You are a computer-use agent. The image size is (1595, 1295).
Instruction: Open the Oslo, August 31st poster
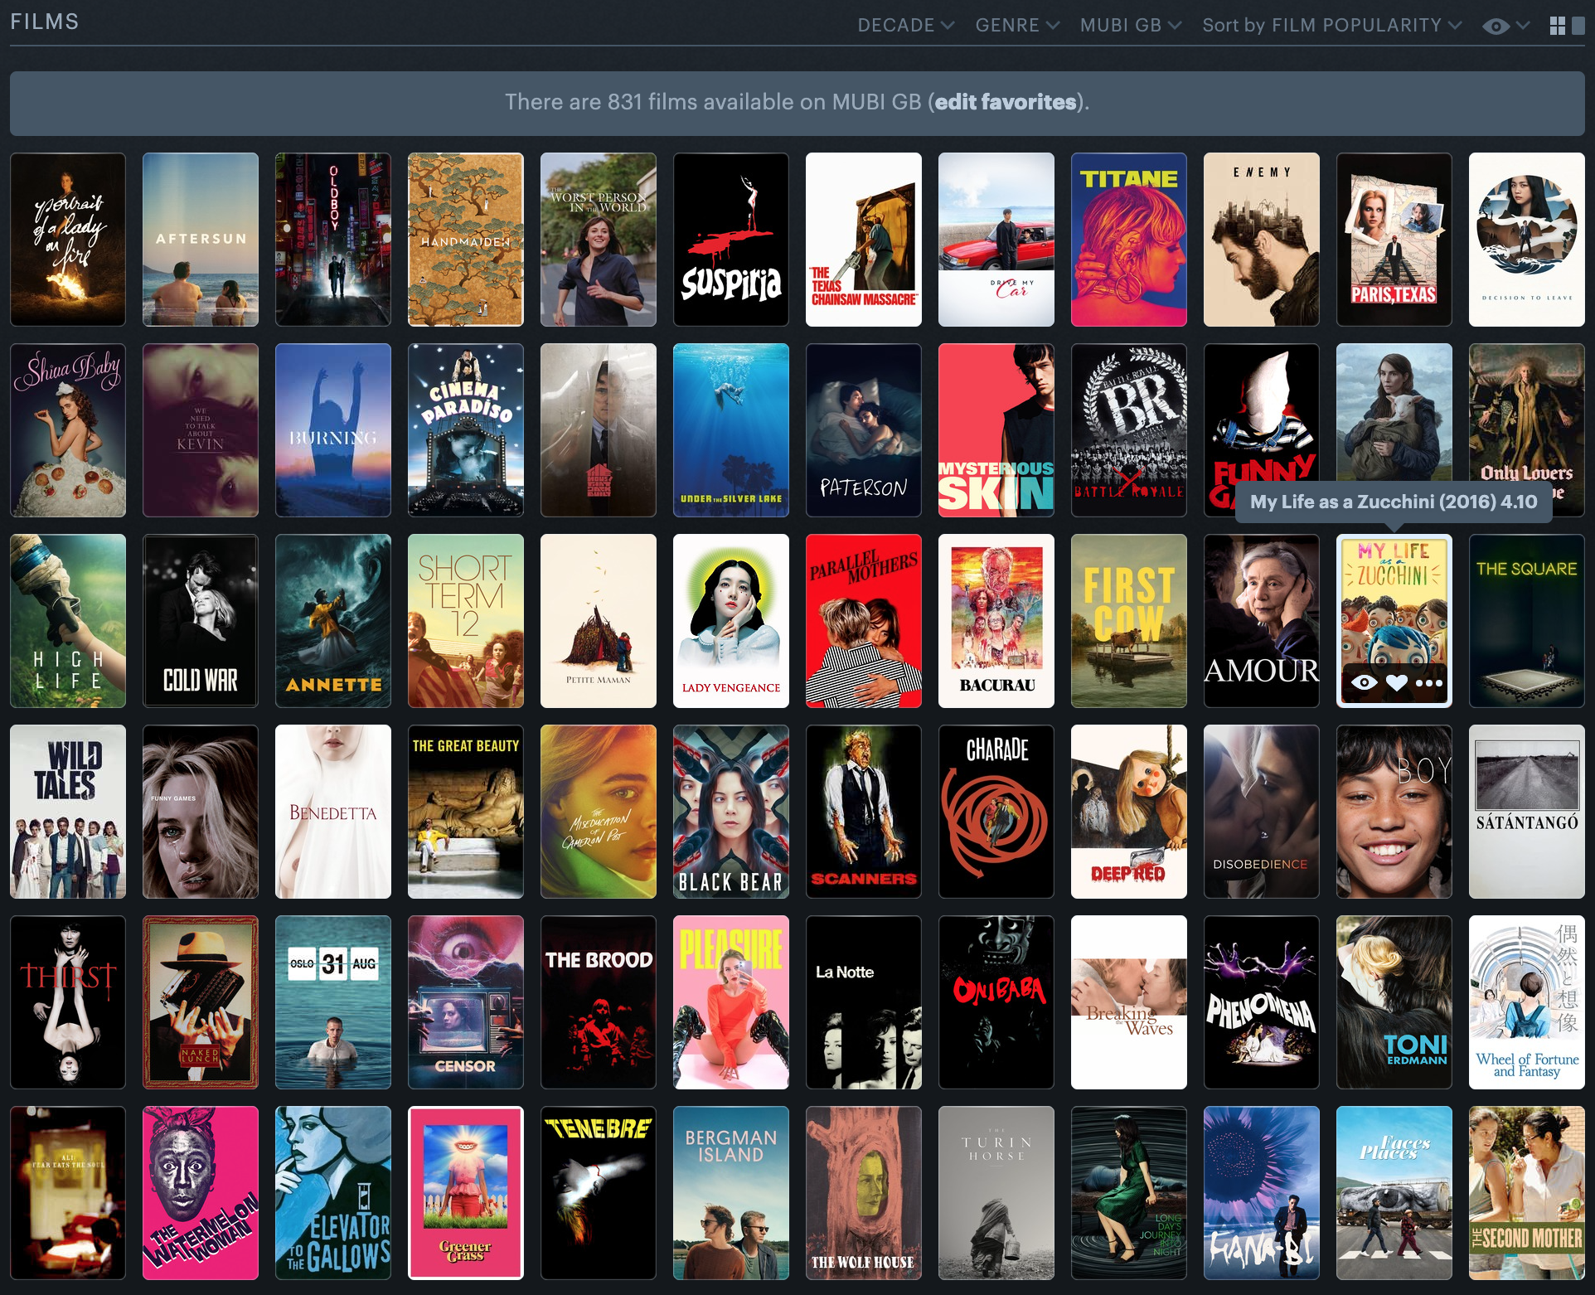[333, 1002]
